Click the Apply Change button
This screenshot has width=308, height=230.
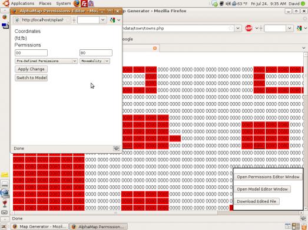[x=31, y=69]
